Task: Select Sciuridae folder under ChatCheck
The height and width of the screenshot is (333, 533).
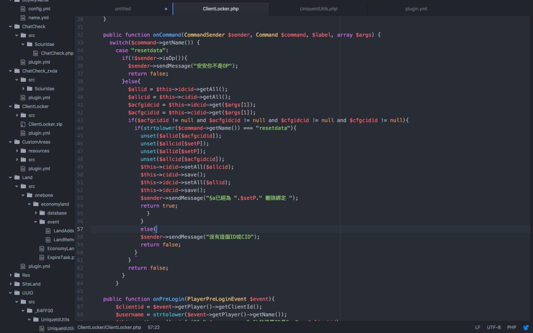Action: click(x=45, y=44)
